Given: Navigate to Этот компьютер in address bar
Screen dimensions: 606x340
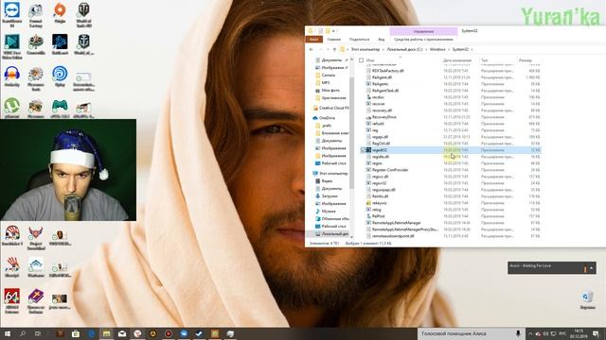Looking at the screenshot, I should click(x=365, y=50).
